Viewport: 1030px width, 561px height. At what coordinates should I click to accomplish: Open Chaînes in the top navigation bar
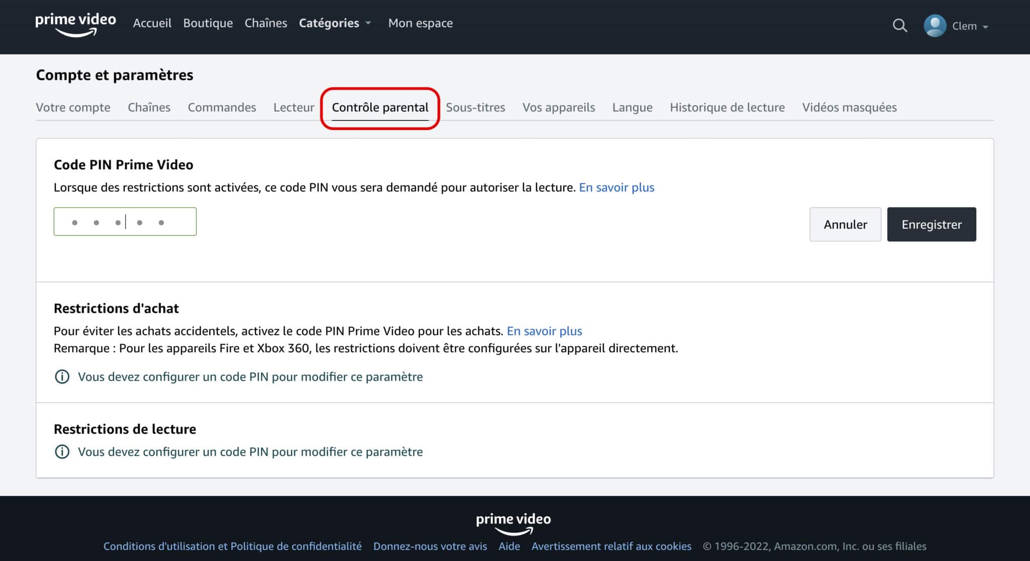pyautogui.click(x=266, y=23)
